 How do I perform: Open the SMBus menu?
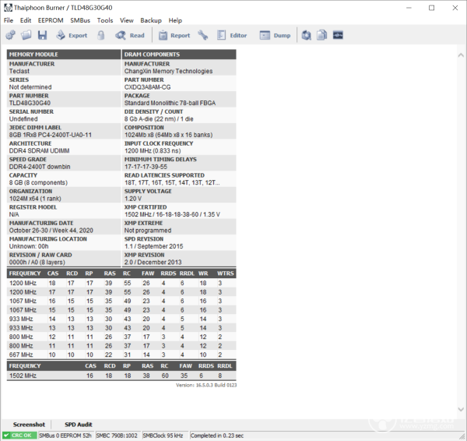(80, 20)
